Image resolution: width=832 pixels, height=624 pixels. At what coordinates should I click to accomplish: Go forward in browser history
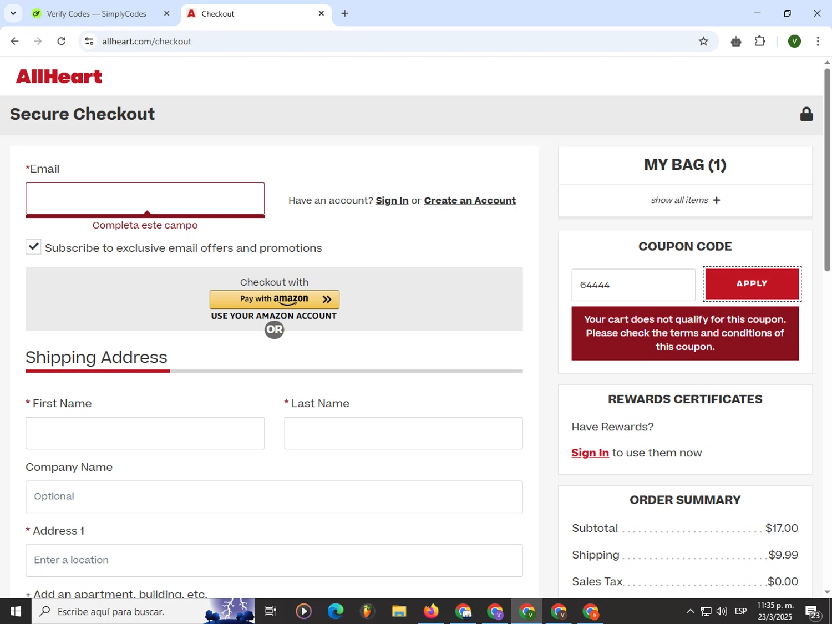pos(38,41)
